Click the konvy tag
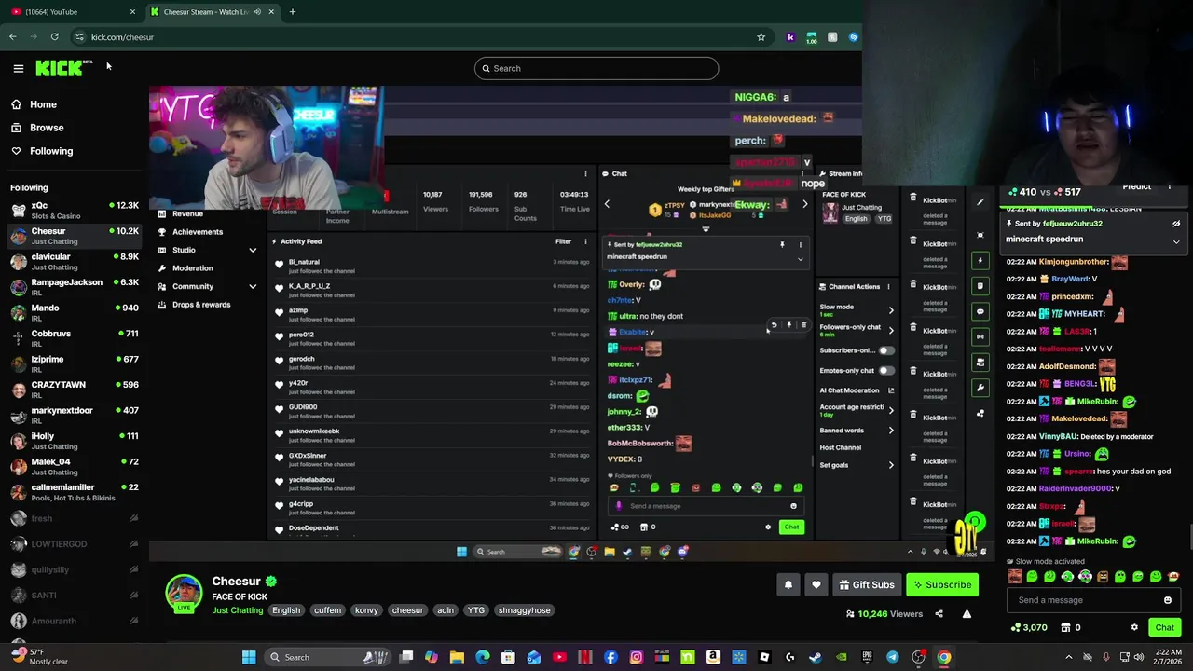This screenshot has width=1193, height=671. tap(366, 610)
